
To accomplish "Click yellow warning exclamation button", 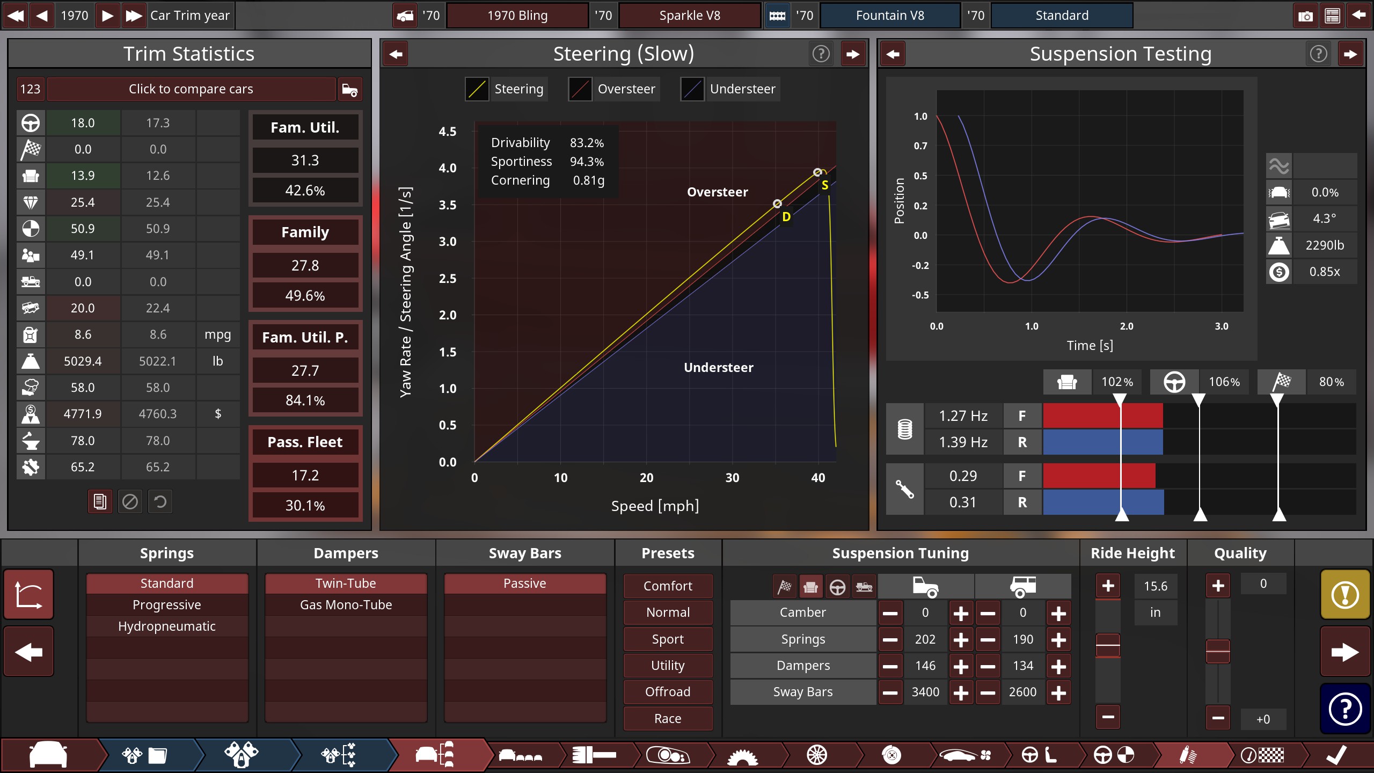I will [1344, 595].
